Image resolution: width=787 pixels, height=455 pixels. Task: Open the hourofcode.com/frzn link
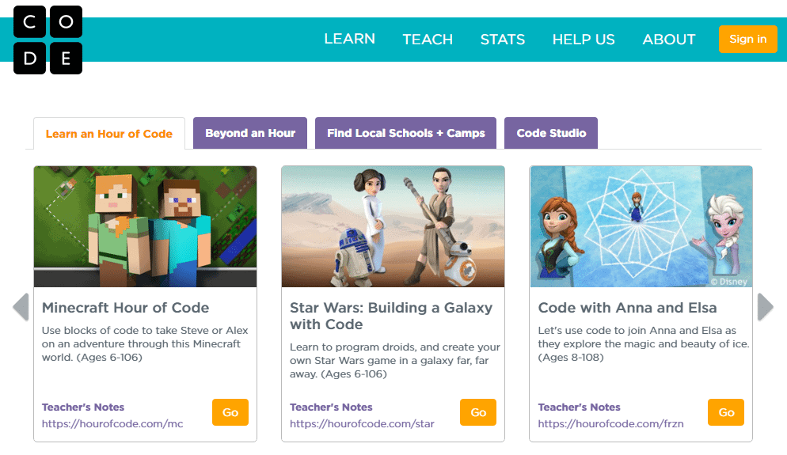(610, 424)
